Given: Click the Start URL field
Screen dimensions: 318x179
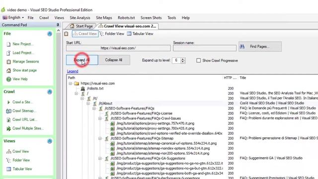Looking at the screenshot, I should [118, 48].
